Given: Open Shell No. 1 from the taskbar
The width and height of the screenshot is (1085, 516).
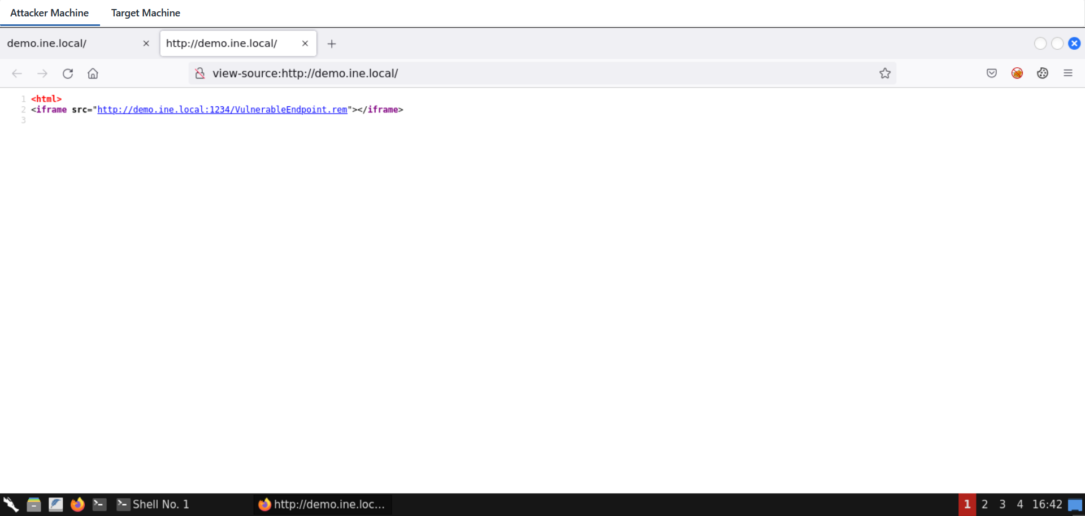Looking at the screenshot, I should tap(154, 504).
